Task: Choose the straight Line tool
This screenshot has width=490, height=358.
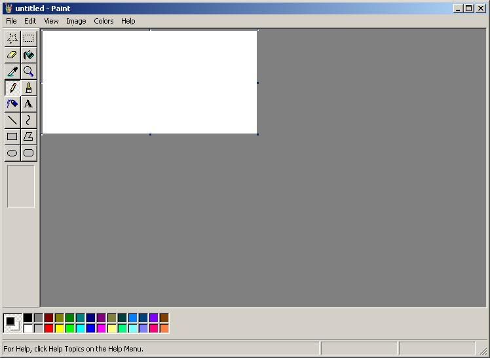Action: point(12,120)
